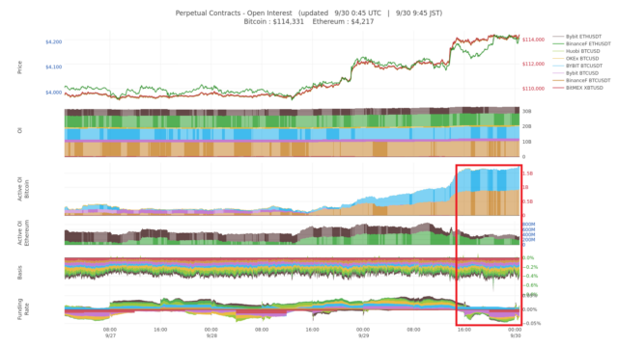Click the 00:00 time tick dated 9/28
This screenshot has height=347, width=618.
(x=211, y=330)
